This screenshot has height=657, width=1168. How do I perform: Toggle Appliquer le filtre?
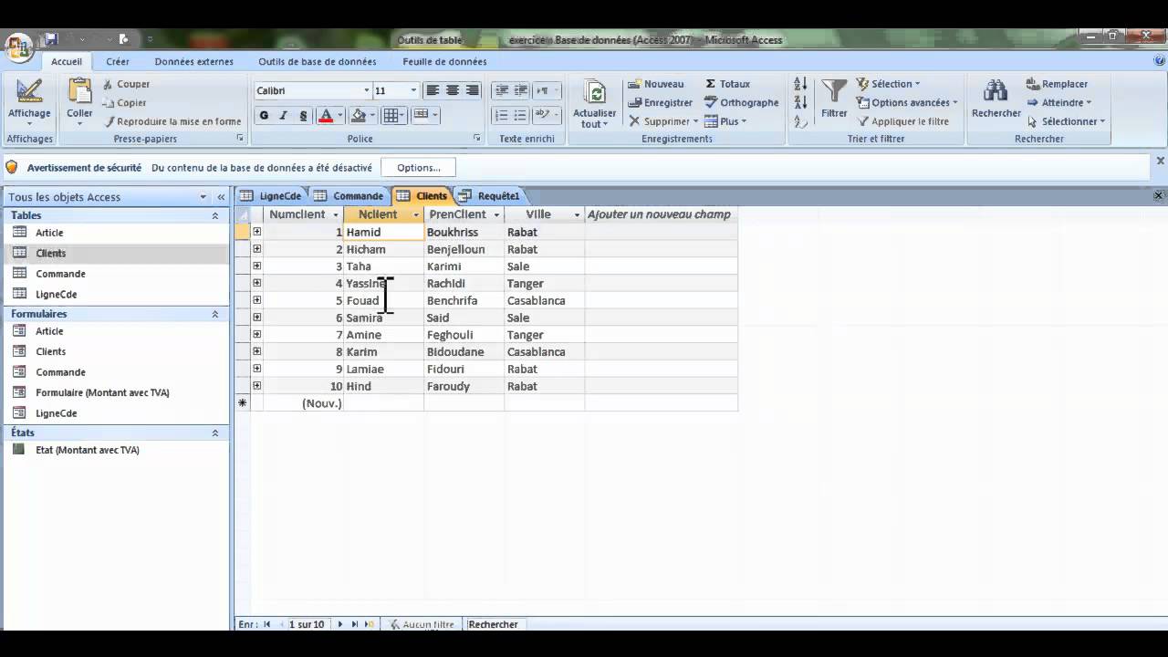click(x=902, y=121)
